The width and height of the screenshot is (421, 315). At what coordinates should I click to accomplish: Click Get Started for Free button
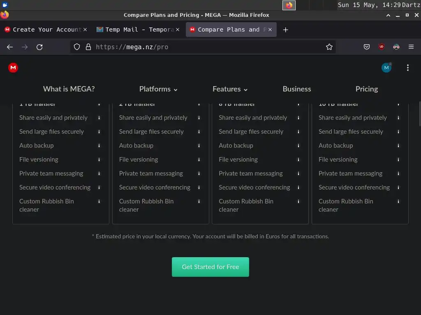[210, 267]
